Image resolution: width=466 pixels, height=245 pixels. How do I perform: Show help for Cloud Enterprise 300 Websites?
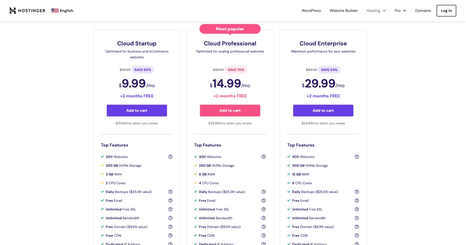(x=356, y=157)
